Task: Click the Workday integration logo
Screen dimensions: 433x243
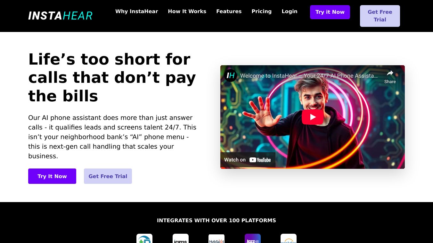Action: tap(289, 239)
